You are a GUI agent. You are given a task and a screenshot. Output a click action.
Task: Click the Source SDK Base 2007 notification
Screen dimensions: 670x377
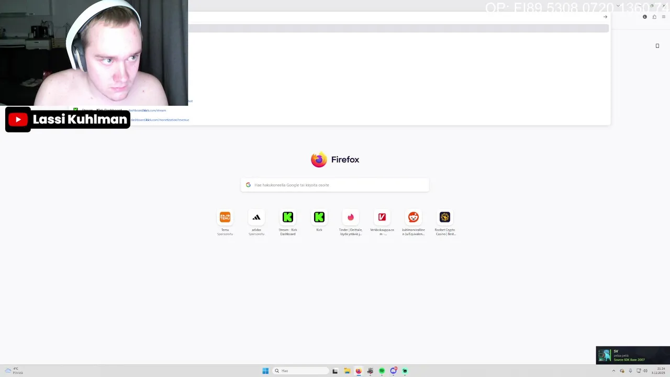(633, 355)
